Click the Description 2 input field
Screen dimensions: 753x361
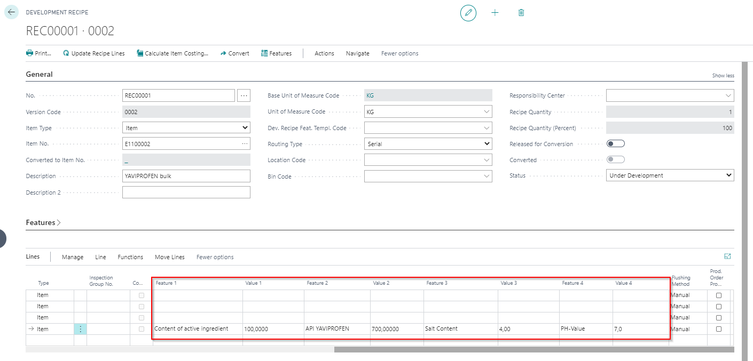[x=186, y=192]
